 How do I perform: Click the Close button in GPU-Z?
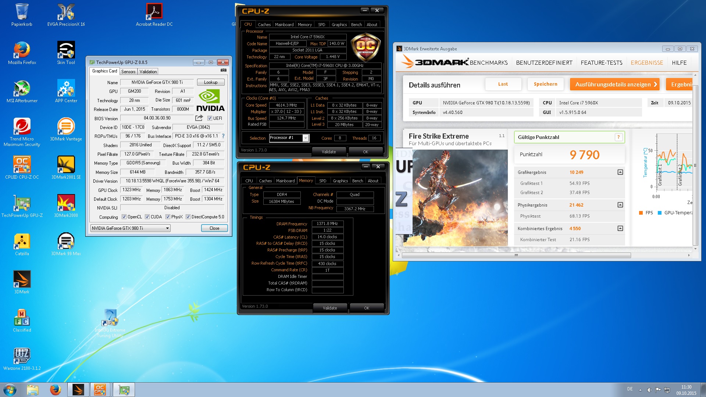point(214,228)
